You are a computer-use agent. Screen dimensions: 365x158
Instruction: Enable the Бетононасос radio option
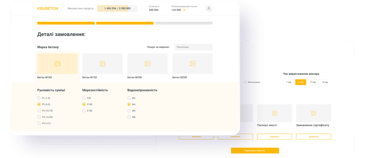coord(245,82)
